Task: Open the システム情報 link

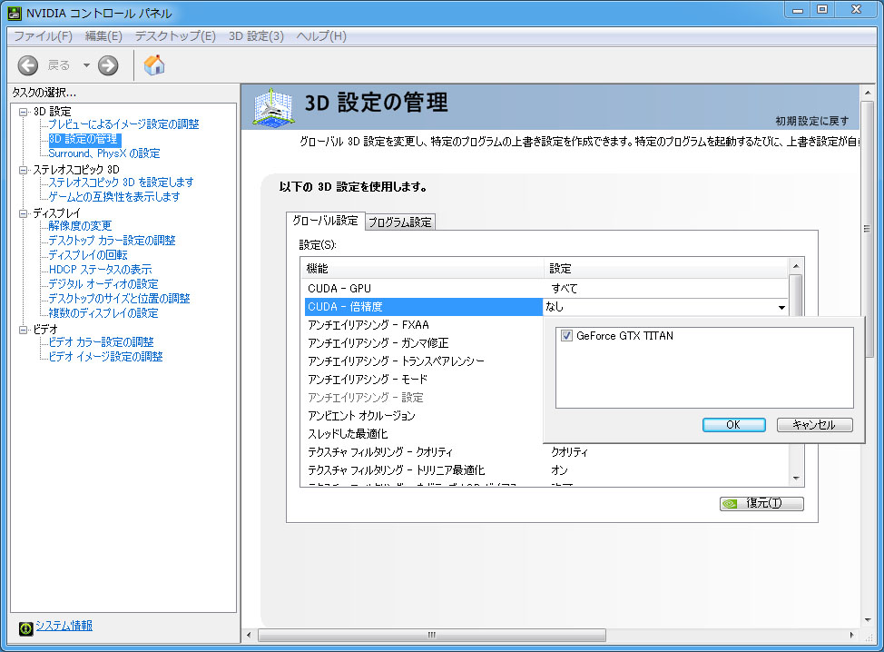Action: coord(64,626)
